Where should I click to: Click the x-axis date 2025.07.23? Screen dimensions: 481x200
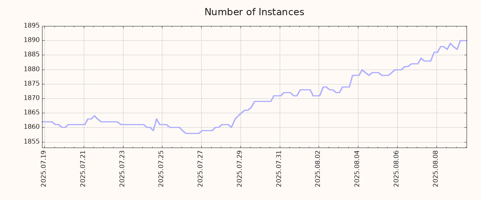coord(123,168)
